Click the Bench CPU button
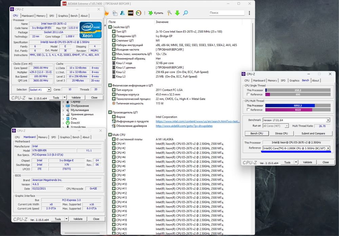 tap(257, 134)
